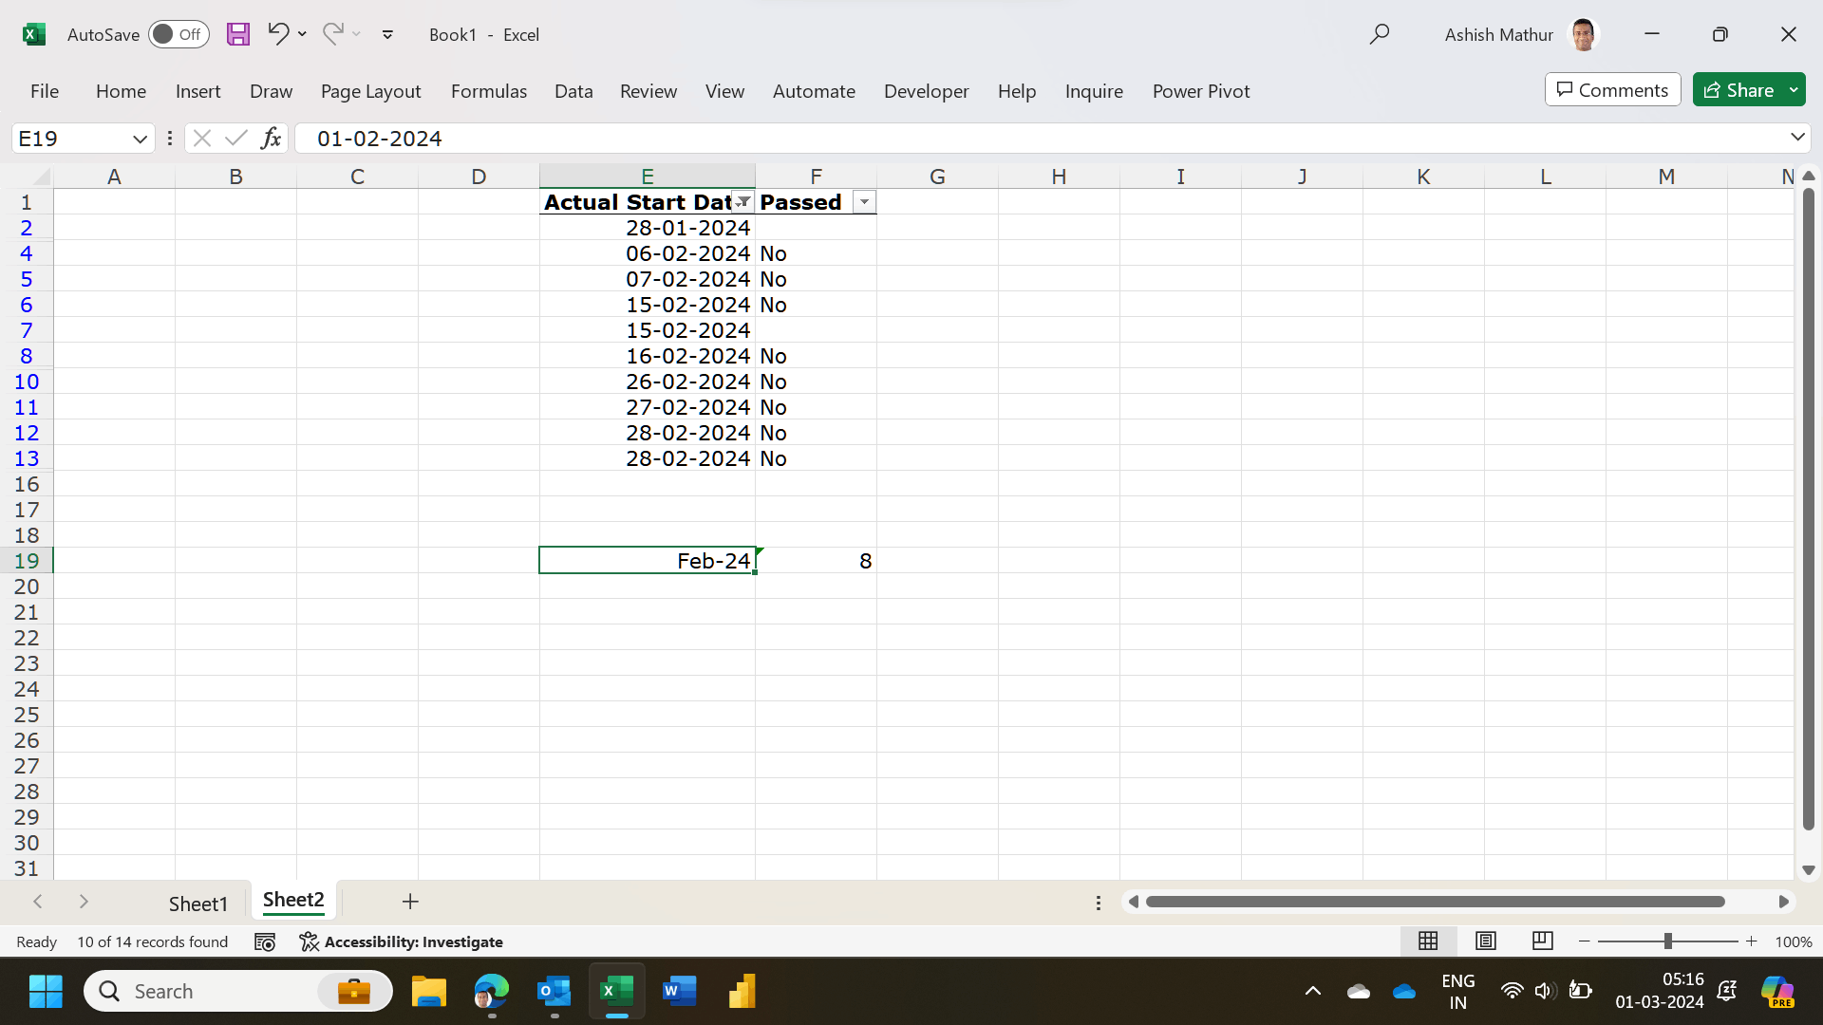
Task: Click the Undo arrow icon
Action: (x=277, y=34)
